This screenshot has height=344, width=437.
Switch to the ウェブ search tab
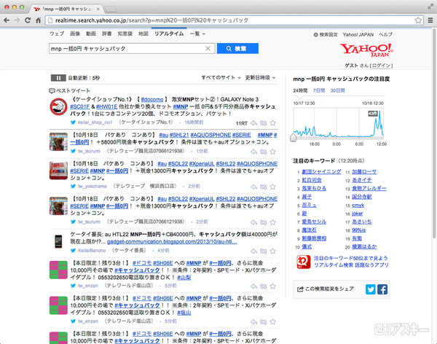pos(57,34)
